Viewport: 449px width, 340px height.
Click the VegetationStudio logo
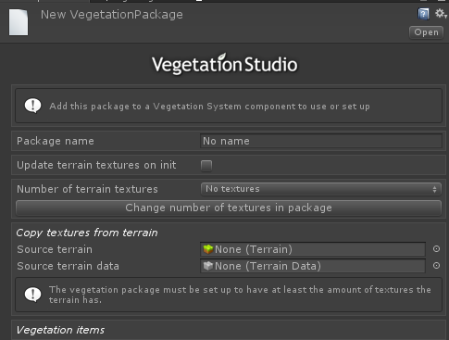coord(225,64)
